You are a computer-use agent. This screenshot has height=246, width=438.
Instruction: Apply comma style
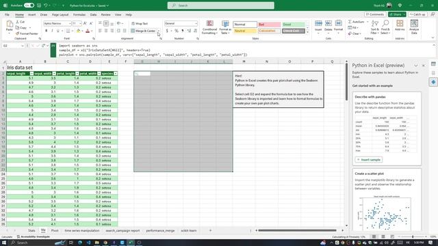183,31
